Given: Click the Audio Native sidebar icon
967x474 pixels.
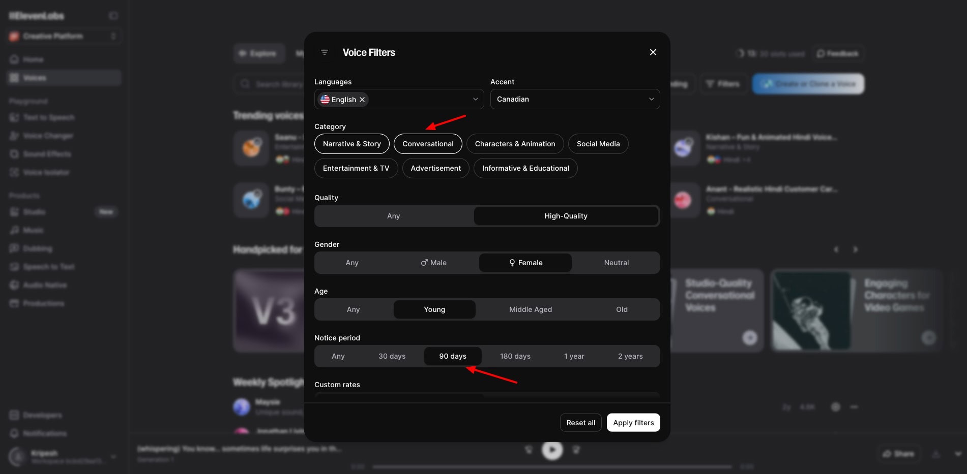Looking at the screenshot, I should click(14, 285).
